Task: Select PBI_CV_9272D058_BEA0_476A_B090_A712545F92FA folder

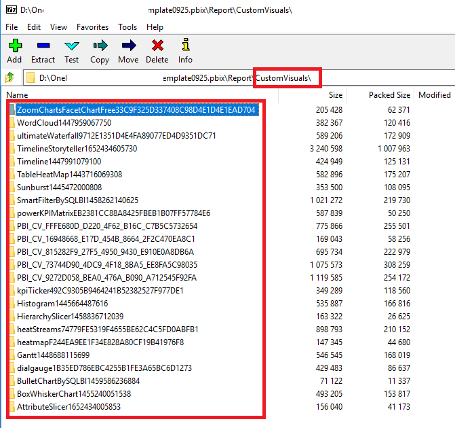Action: click(x=106, y=278)
